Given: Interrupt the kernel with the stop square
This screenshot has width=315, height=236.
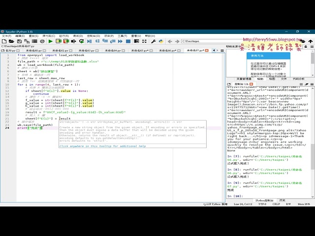Looking at the screenshot, I should coord(301,84).
